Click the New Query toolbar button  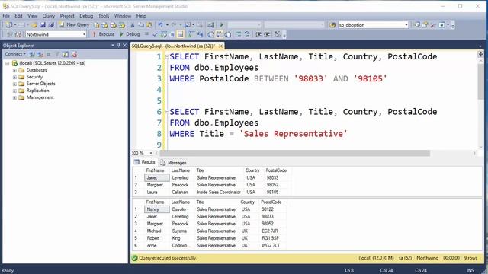[x=74, y=25]
